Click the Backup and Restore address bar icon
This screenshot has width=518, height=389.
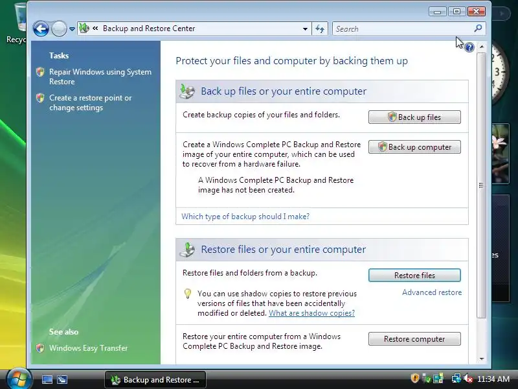click(x=84, y=28)
